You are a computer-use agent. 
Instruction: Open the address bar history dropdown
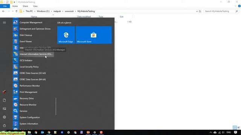pos(197,11)
